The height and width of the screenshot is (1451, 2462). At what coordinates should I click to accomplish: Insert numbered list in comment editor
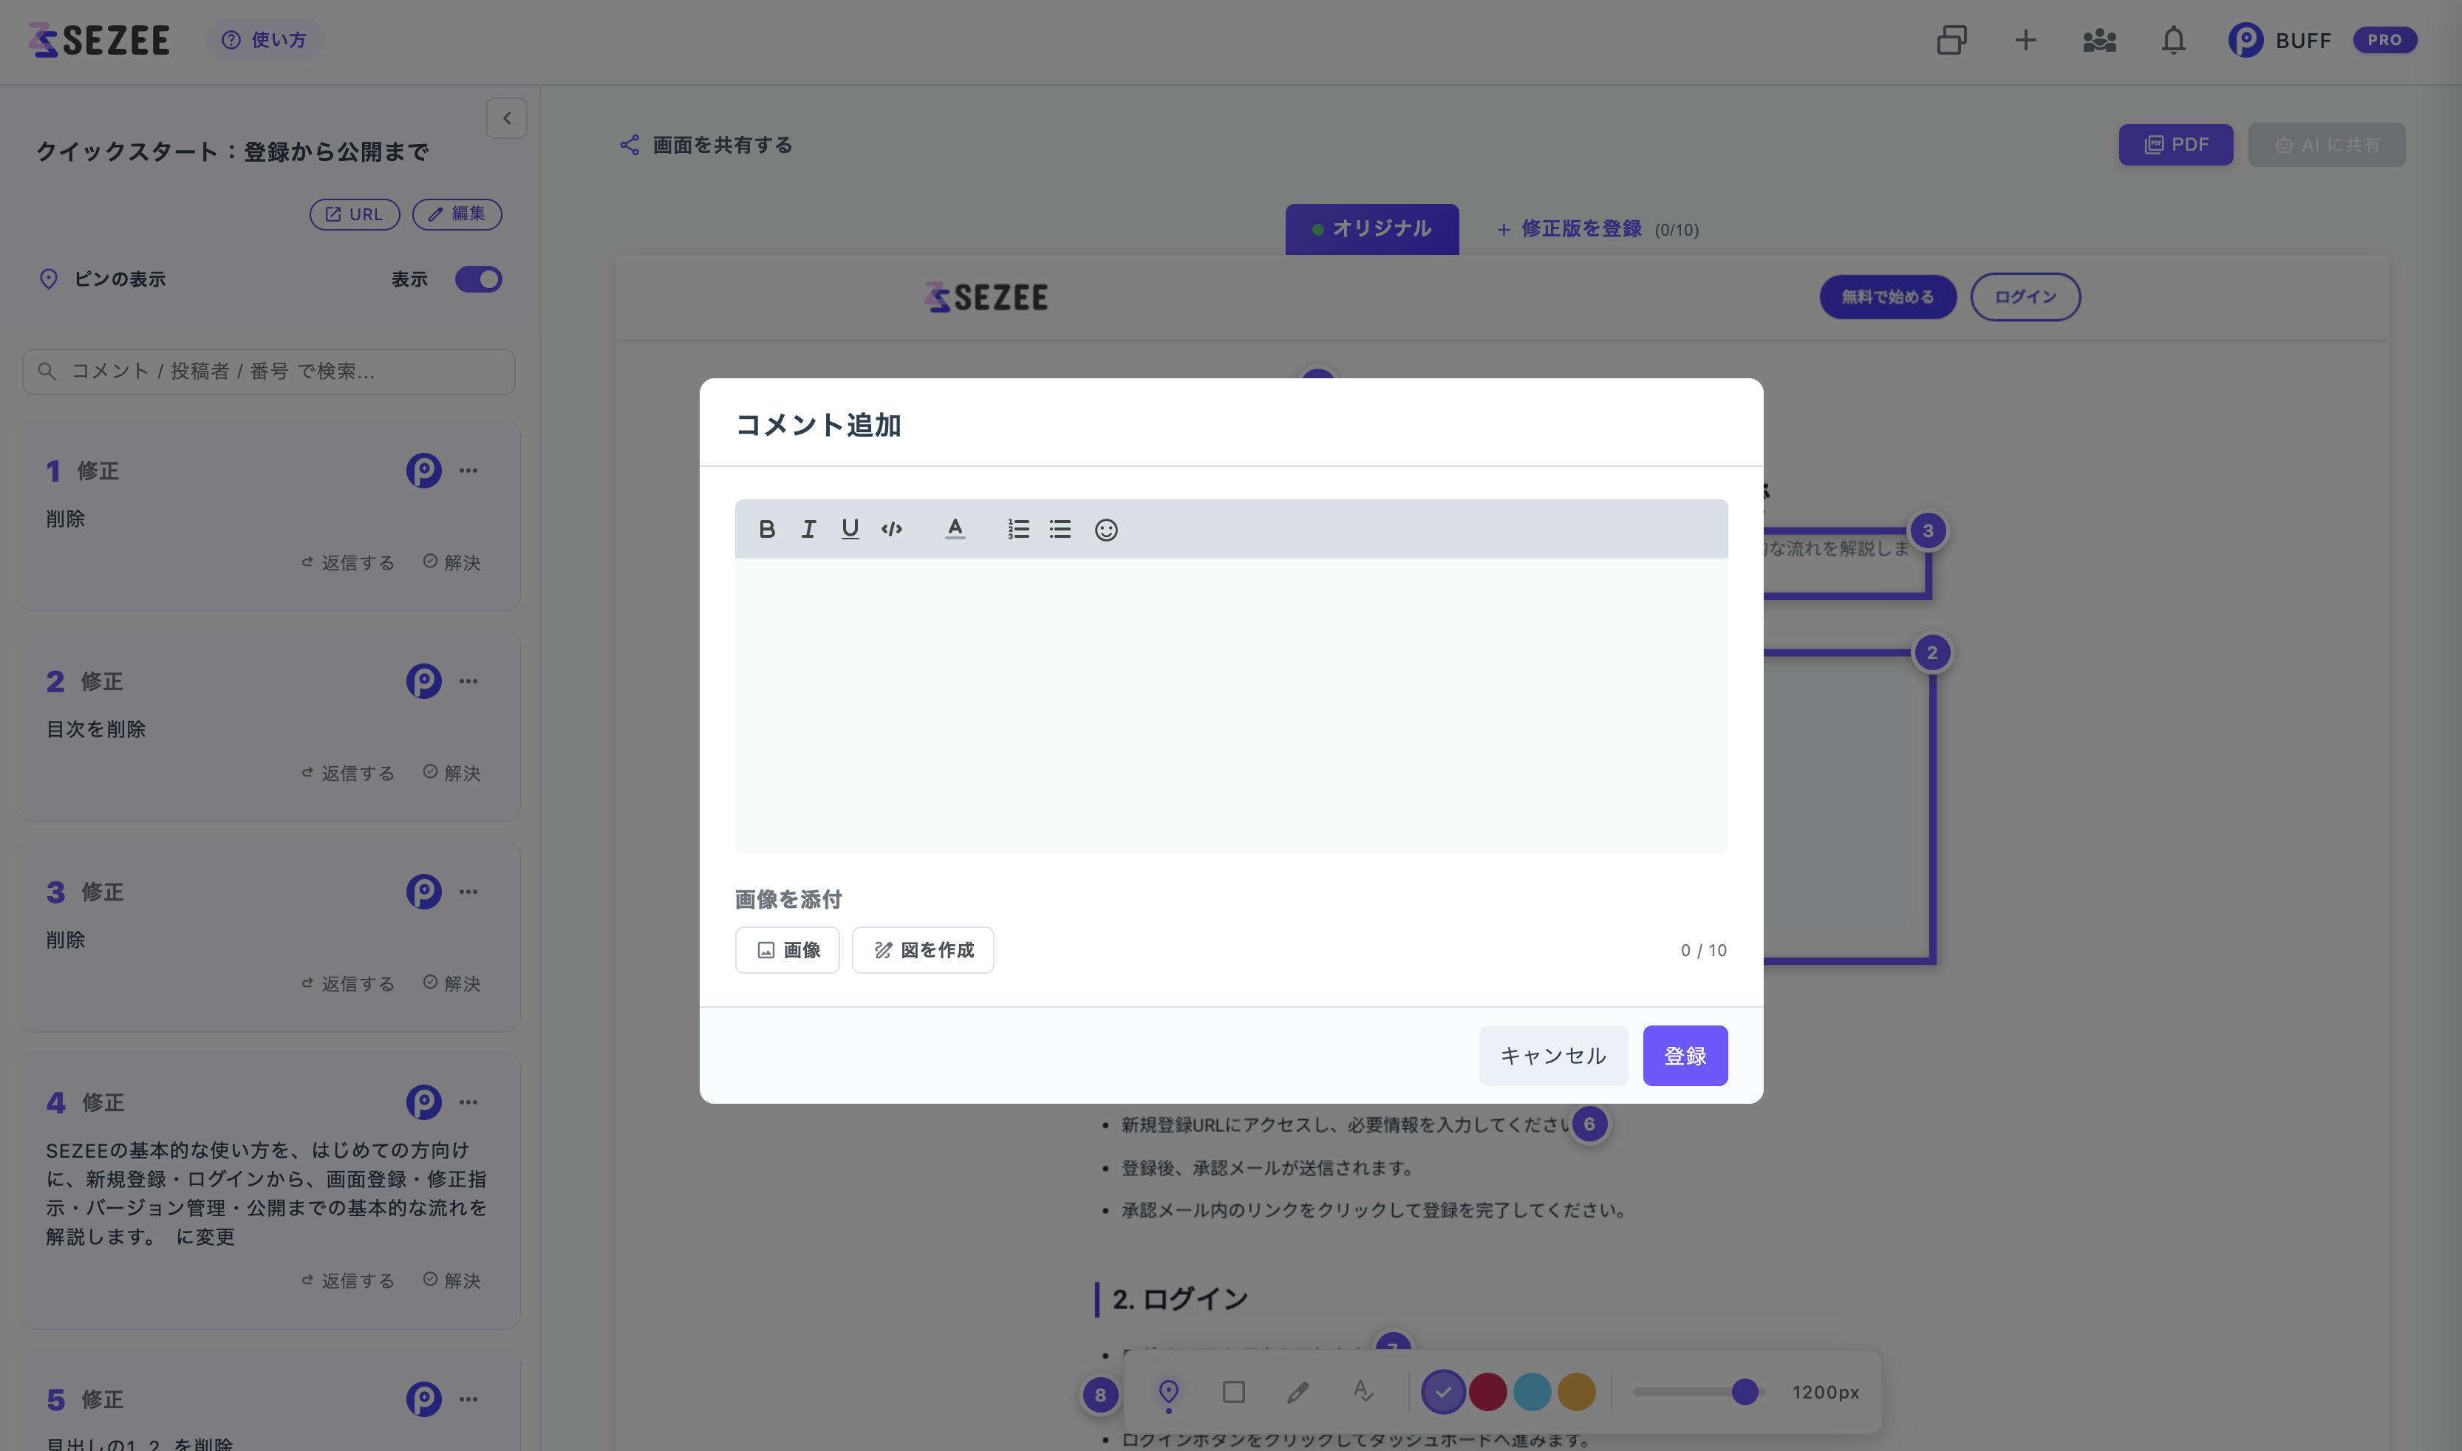click(x=1019, y=529)
